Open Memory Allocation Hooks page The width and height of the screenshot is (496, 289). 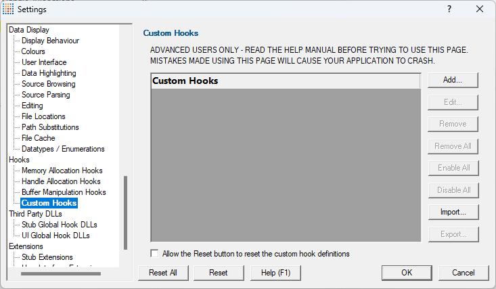pos(62,171)
